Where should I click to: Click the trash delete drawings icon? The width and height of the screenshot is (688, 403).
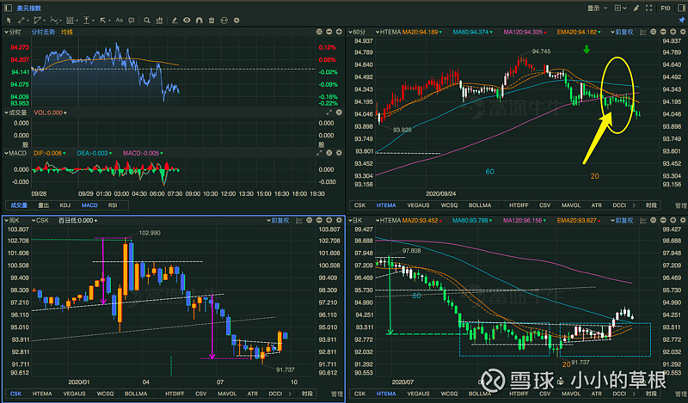[212, 20]
